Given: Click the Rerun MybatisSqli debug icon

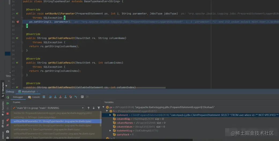Looking at the screenshot, I should pyautogui.click(x=8, y=97).
